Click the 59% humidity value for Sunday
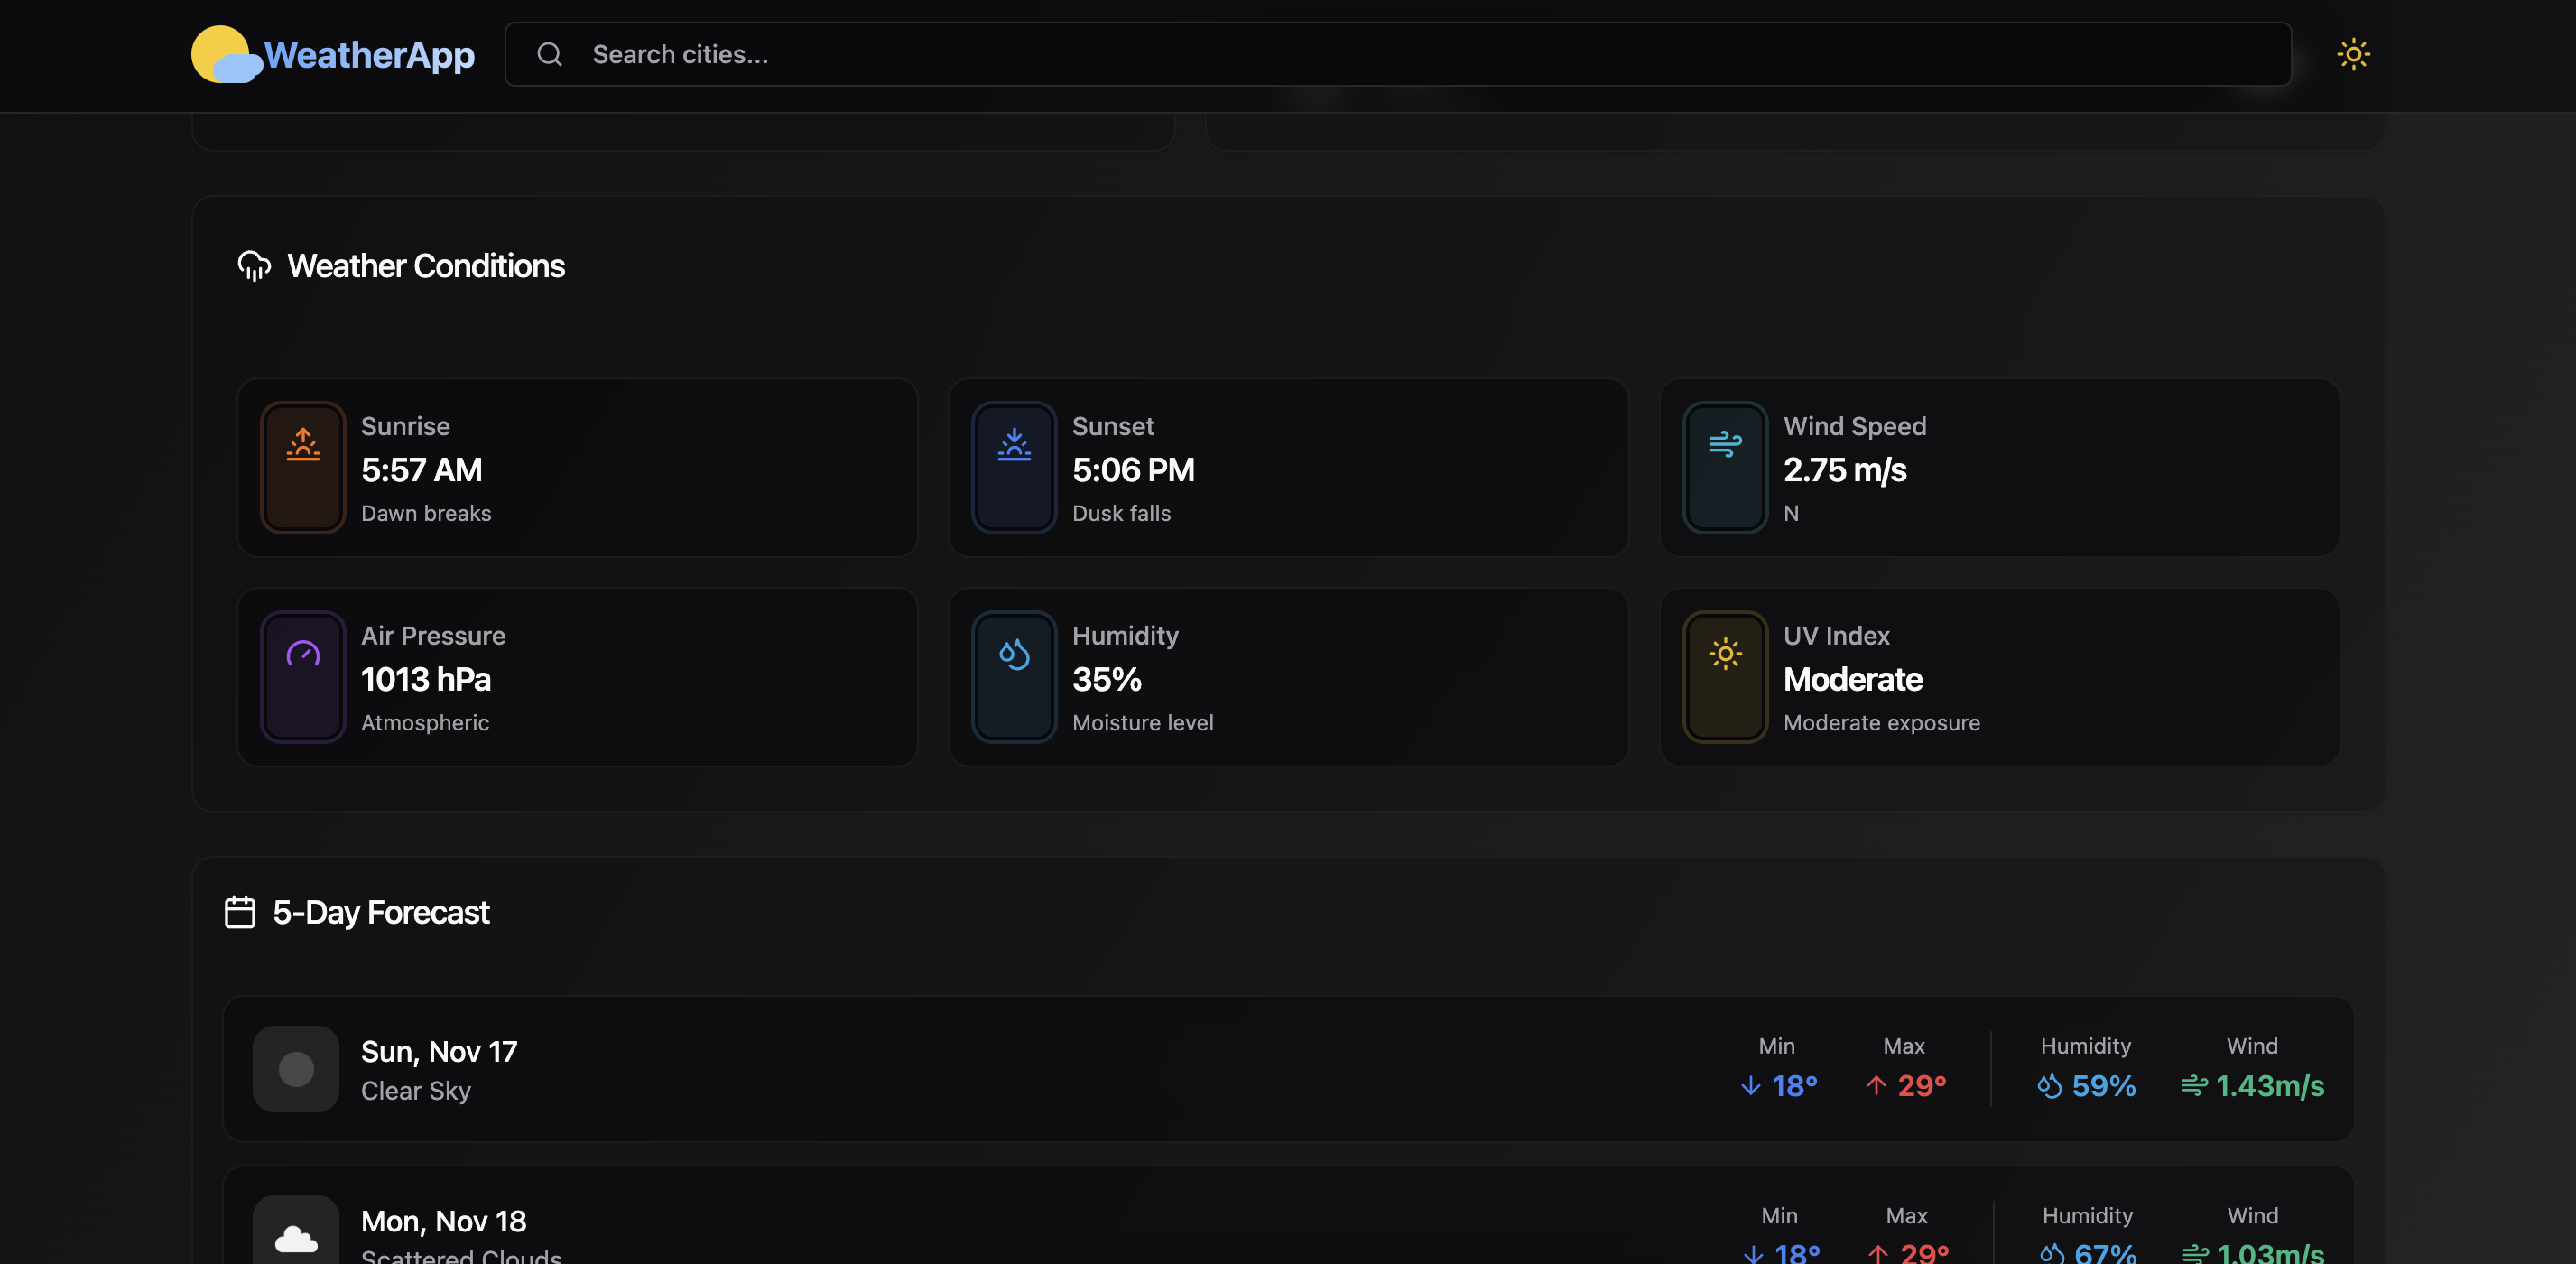2576x1264 pixels. (2102, 1086)
